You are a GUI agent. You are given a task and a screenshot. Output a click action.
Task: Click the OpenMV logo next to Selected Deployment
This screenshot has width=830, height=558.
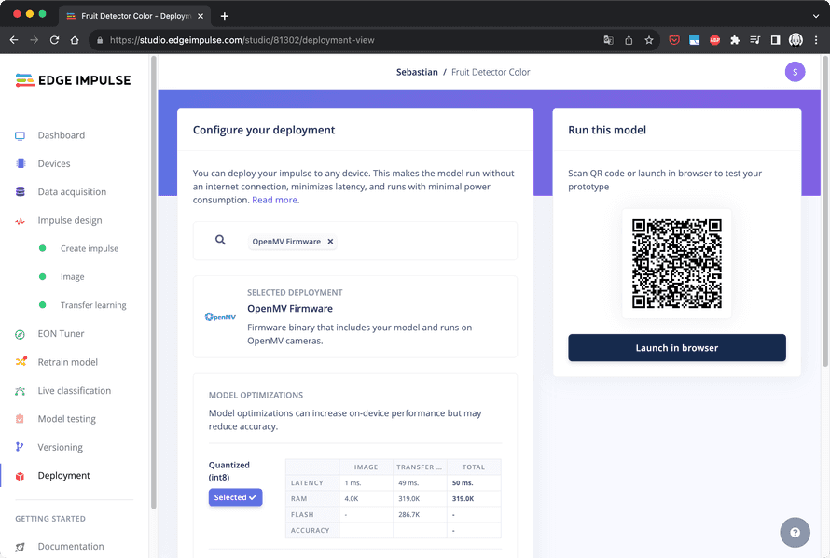click(219, 317)
